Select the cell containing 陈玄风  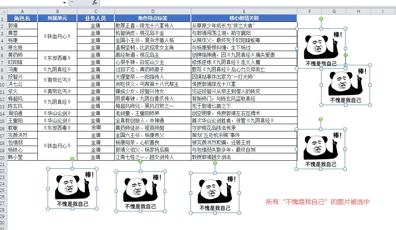tap(22, 106)
